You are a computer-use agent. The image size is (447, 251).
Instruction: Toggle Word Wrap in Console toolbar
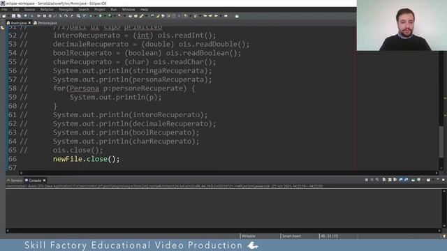point(395,180)
